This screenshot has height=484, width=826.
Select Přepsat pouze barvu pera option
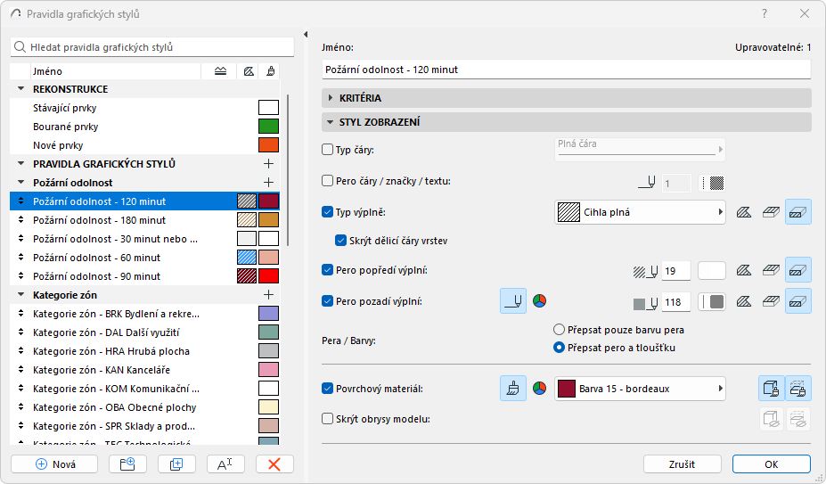pos(560,329)
